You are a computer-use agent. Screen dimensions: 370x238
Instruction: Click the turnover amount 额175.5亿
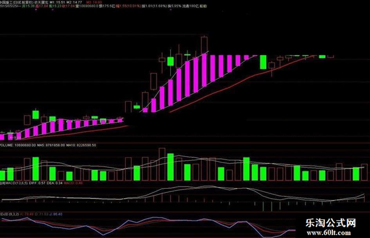point(107,6)
